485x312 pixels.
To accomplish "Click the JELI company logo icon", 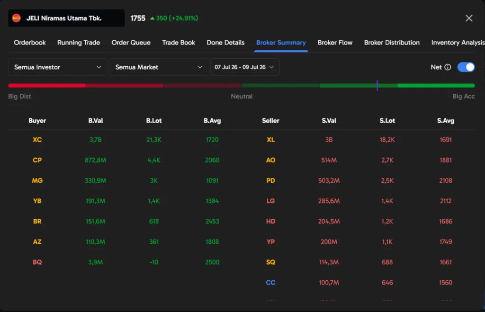I will pos(17,18).
